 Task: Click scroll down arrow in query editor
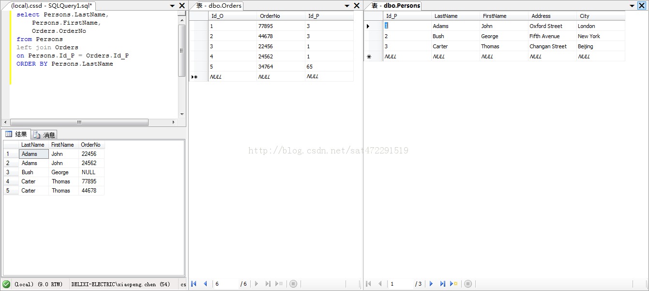[x=182, y=114]
